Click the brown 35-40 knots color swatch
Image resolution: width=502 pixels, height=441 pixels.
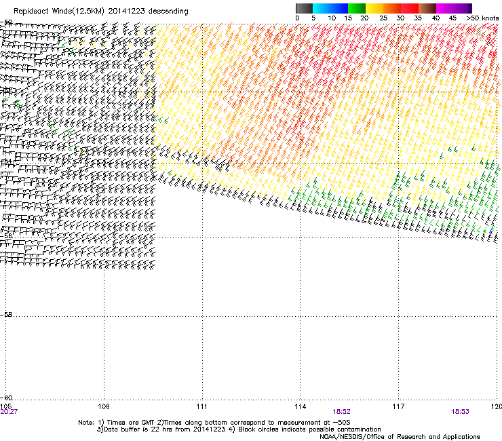pos(427,8)
